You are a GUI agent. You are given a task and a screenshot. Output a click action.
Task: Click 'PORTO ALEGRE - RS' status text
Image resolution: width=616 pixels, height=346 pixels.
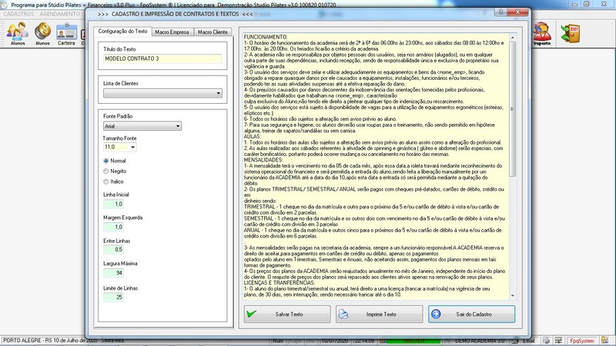(27, 341)
